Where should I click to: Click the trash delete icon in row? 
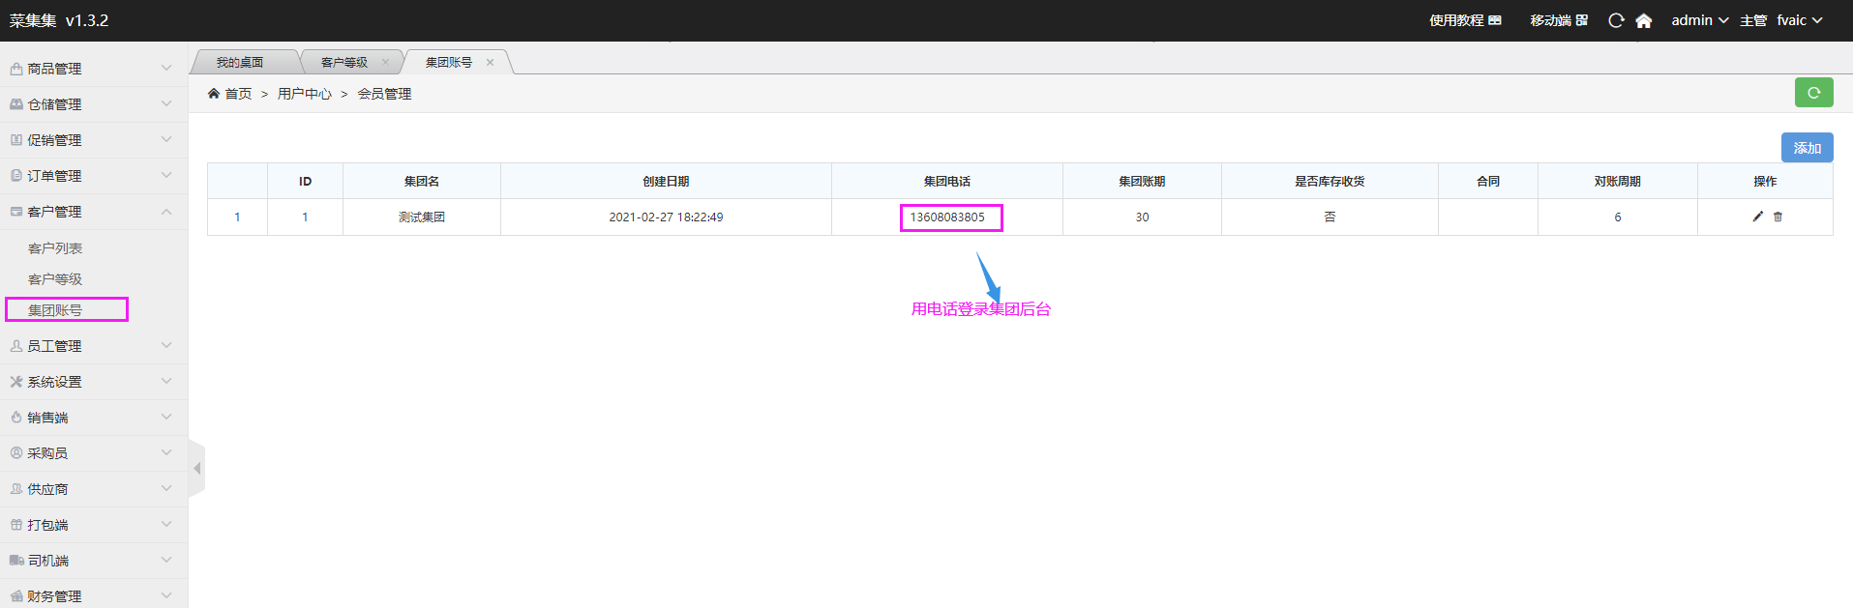click(x=1778, y=217)
